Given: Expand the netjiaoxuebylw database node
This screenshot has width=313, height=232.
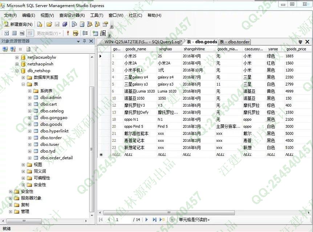Looking at the screenshot, I should click(17, 57).
